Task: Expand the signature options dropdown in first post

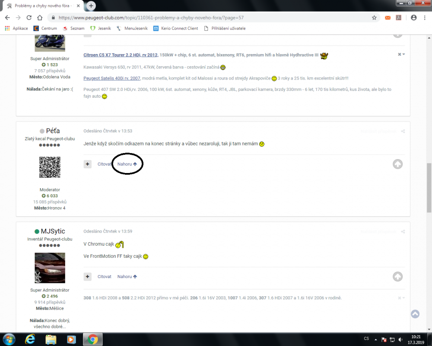Action: tap(401, 54)
